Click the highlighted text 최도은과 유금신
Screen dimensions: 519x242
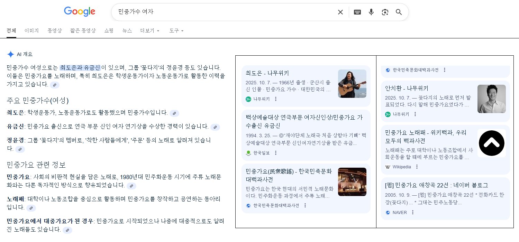pos(80,67)
